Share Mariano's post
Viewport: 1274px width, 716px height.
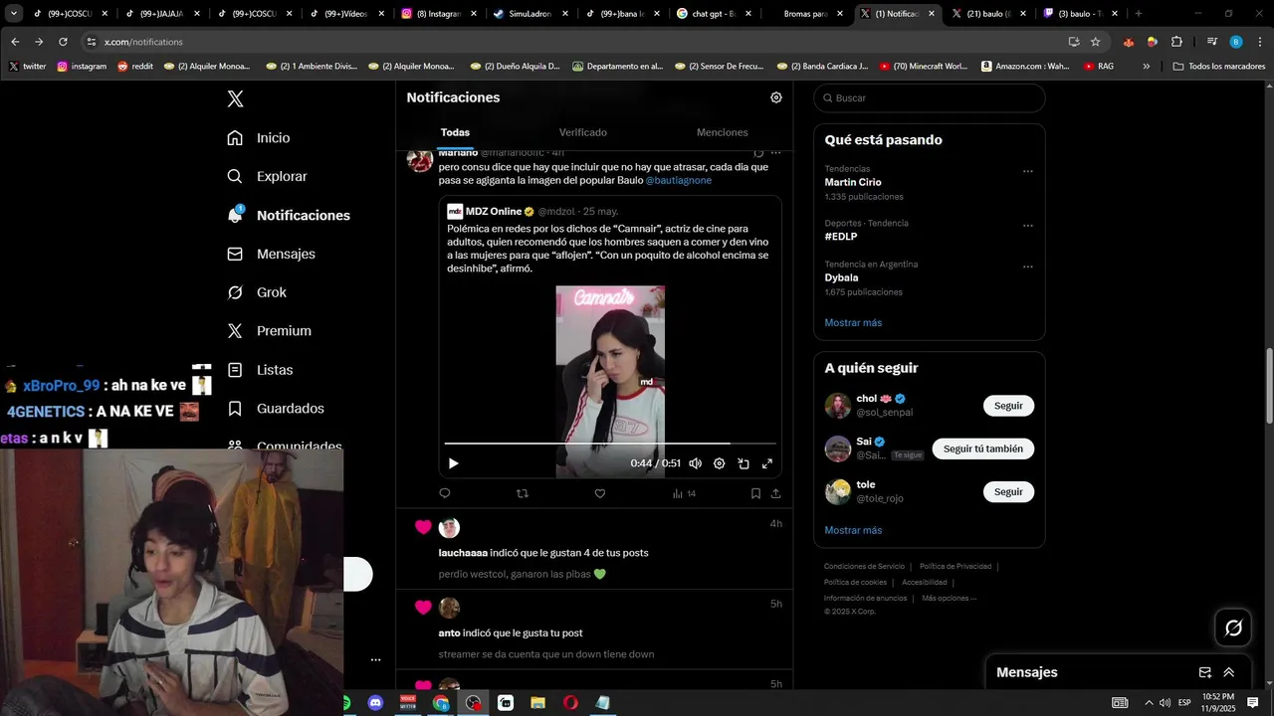pyautogui.click(x=775, y=493)
